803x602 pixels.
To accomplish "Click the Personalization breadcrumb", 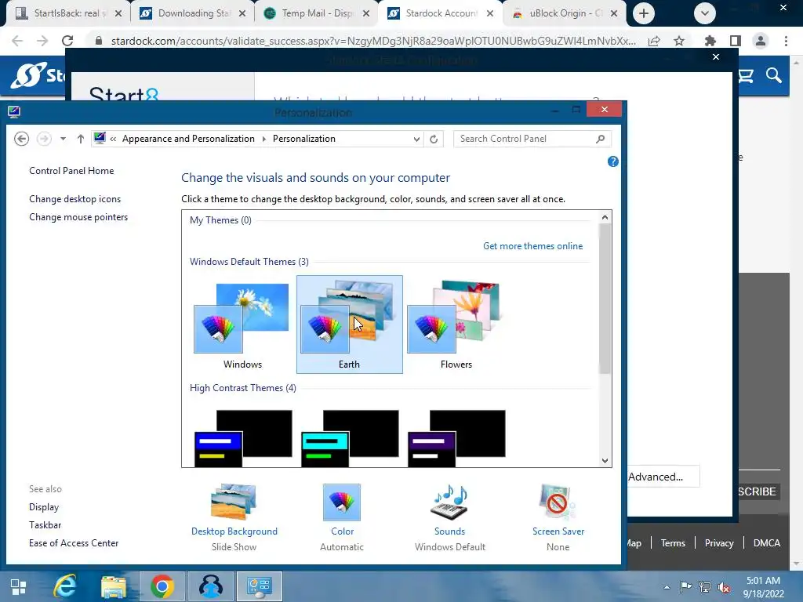I will point(303,139).
